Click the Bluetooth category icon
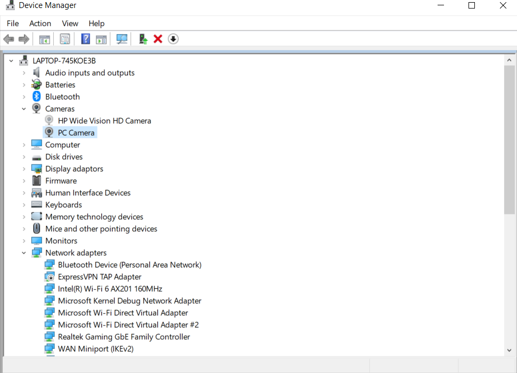517x373 pixels. pos(36,97)
